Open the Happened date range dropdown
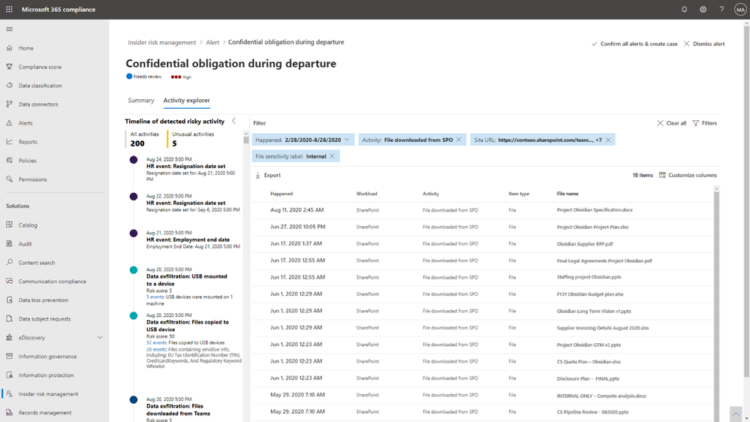This screenshot has width=750, height=422. (303, 140)
